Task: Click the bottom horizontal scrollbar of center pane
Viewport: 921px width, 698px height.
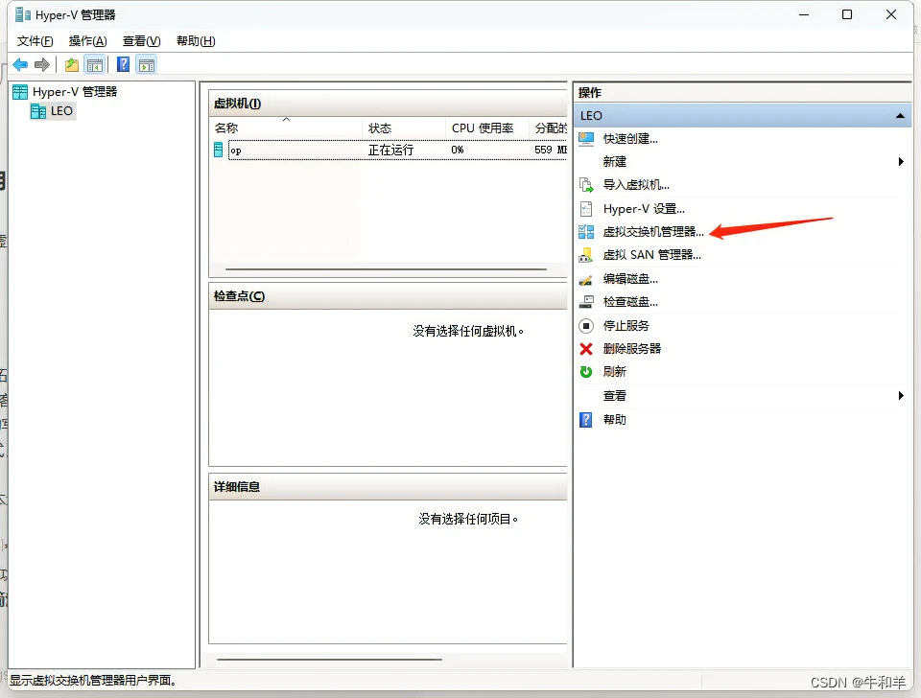Action: (329, 660)
